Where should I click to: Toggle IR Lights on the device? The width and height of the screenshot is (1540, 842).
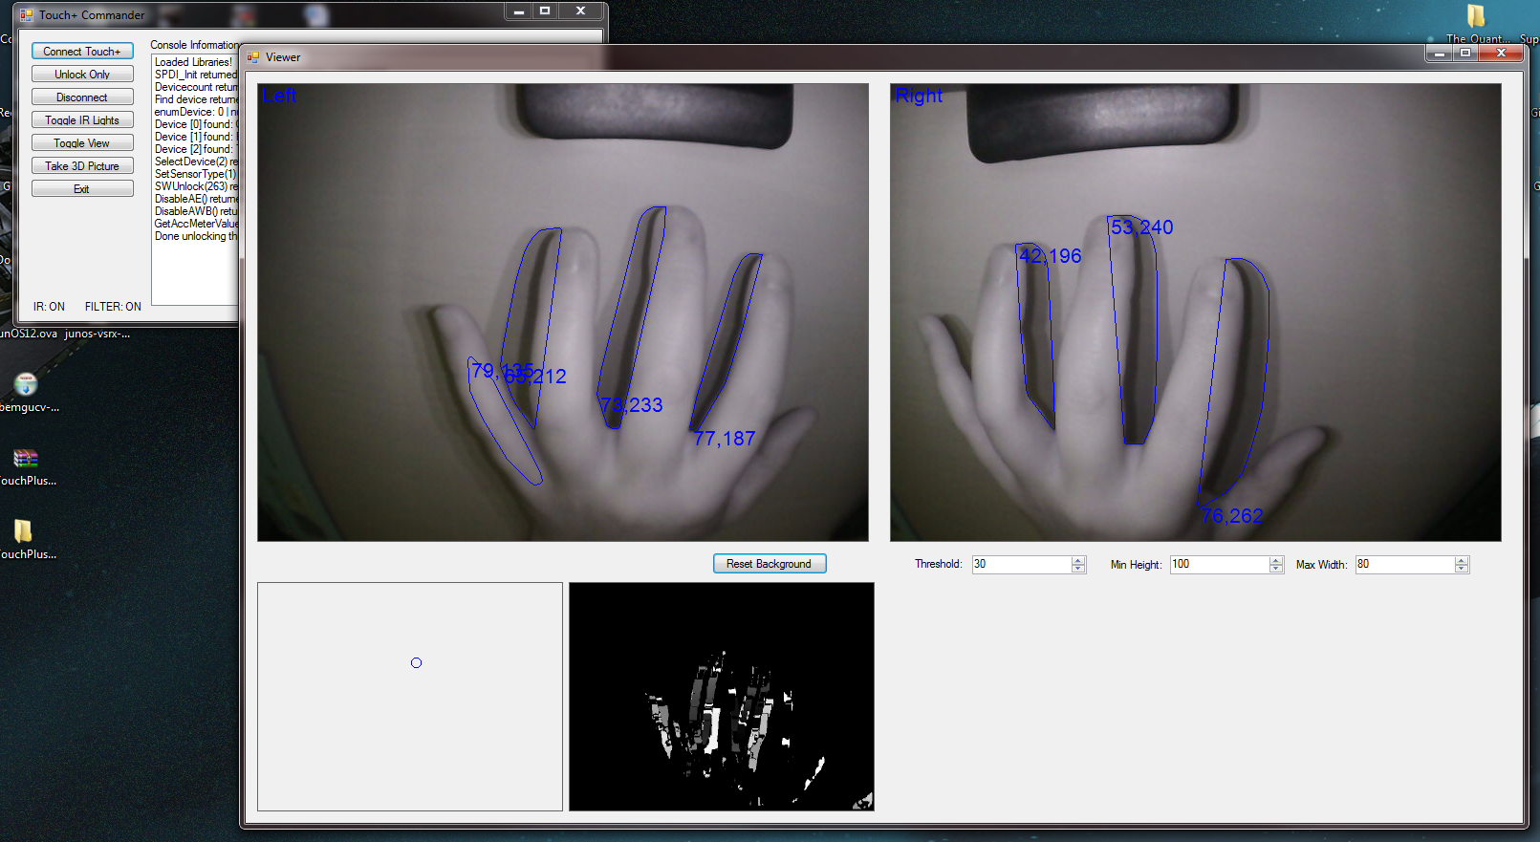[x=82, y=120]
